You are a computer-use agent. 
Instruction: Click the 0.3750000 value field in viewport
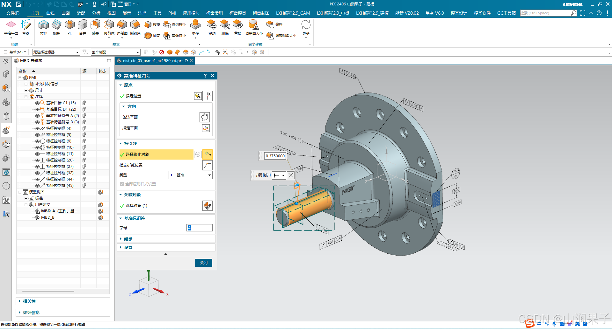[x=275, y=156]
